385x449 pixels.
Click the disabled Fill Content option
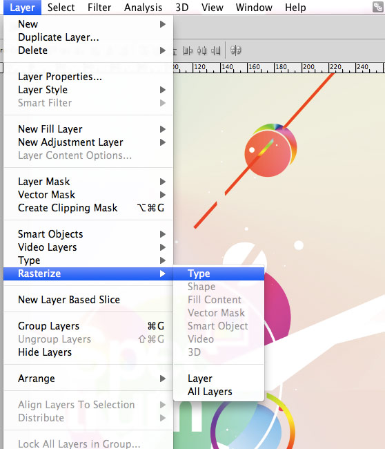[219, 300]
